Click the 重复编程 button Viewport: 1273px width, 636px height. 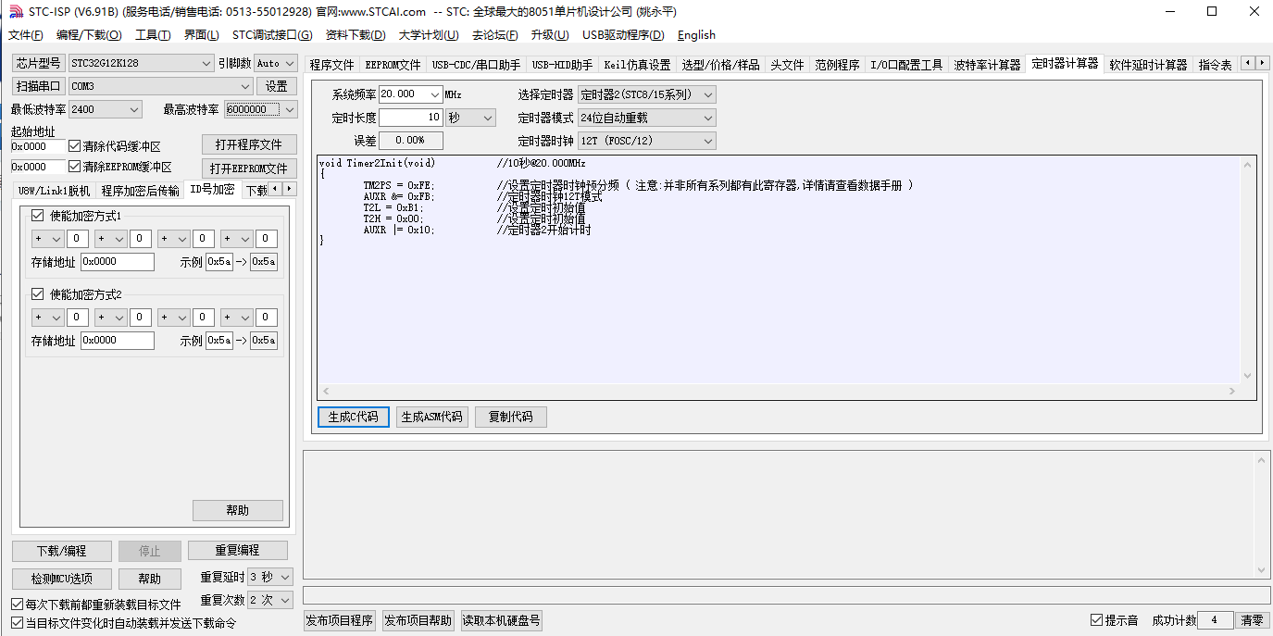238,550
